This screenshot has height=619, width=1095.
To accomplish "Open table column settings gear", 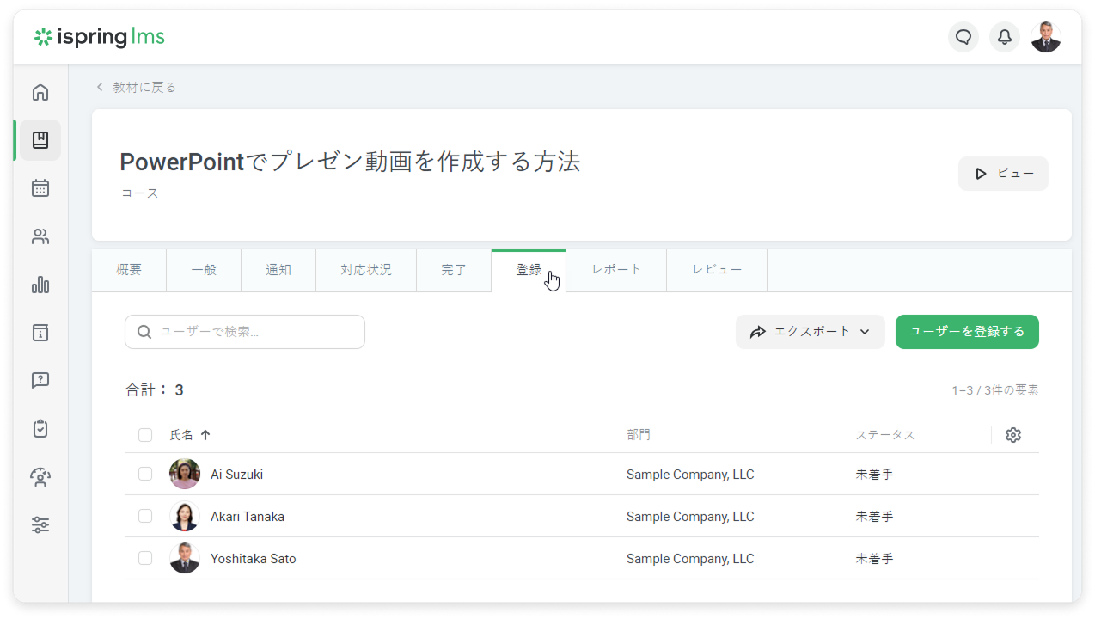I will coord(1013,435).
